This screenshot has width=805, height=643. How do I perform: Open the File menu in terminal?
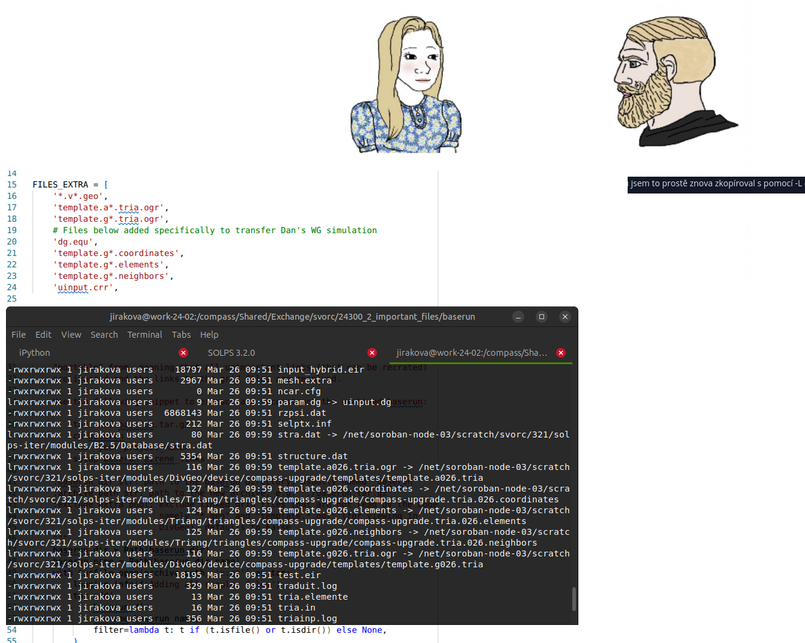19,335
